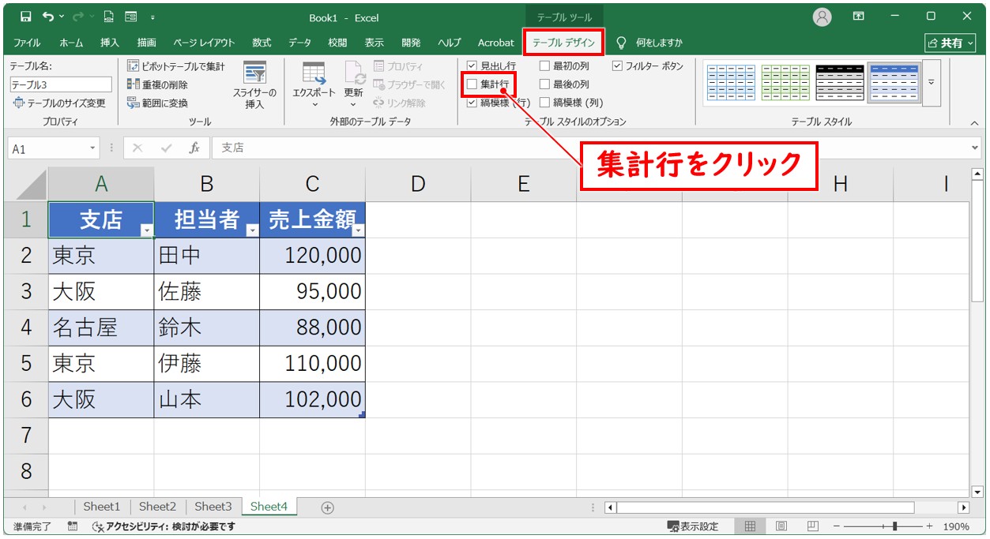Uncheck the 見出し行 header row checkbox

tap(472, 66)
